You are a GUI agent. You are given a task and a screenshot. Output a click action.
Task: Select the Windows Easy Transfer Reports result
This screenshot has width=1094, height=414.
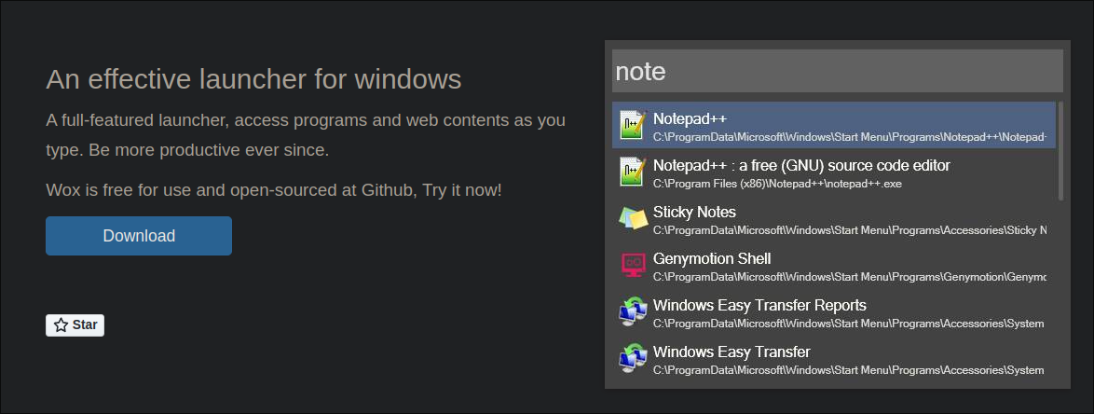834,312
